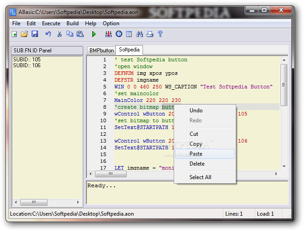Paste from clipboard with toolbar icon

tap(80, 34)
